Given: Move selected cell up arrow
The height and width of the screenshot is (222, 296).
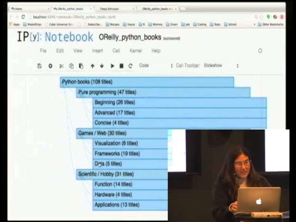Looking at the screenshot, I should pos(92,66).
